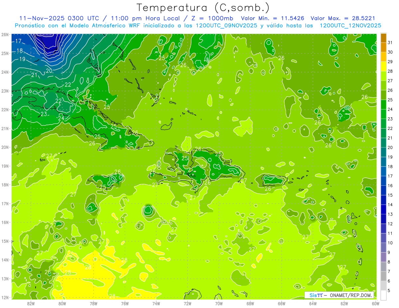The image size is (399, 308).
Task: Click the contour label 20 on the map
Action: pyautogui.click(x=49, y=71)
